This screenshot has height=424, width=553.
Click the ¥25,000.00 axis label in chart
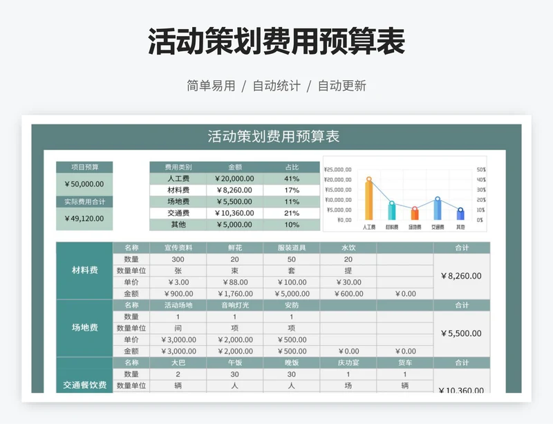pyautogui.click(x=337, y=169)
